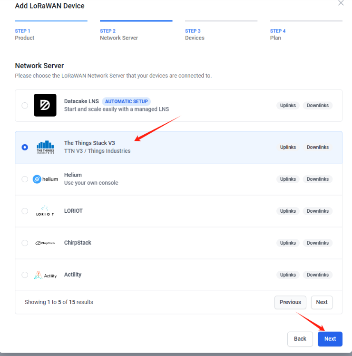
Task: Click Downlinks tag on LORIOT row
Action: point(317,211)
